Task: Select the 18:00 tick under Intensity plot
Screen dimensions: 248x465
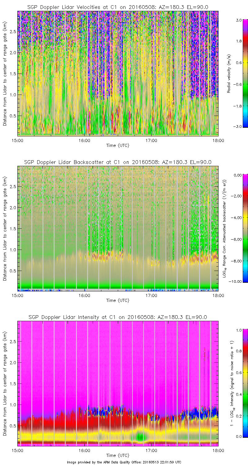Action: [218, 450]
